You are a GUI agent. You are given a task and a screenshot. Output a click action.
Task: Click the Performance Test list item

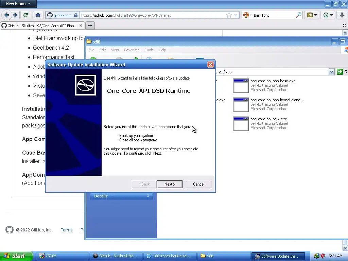(x=54, y=57)
